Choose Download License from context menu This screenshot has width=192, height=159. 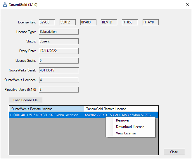(130, 127)
